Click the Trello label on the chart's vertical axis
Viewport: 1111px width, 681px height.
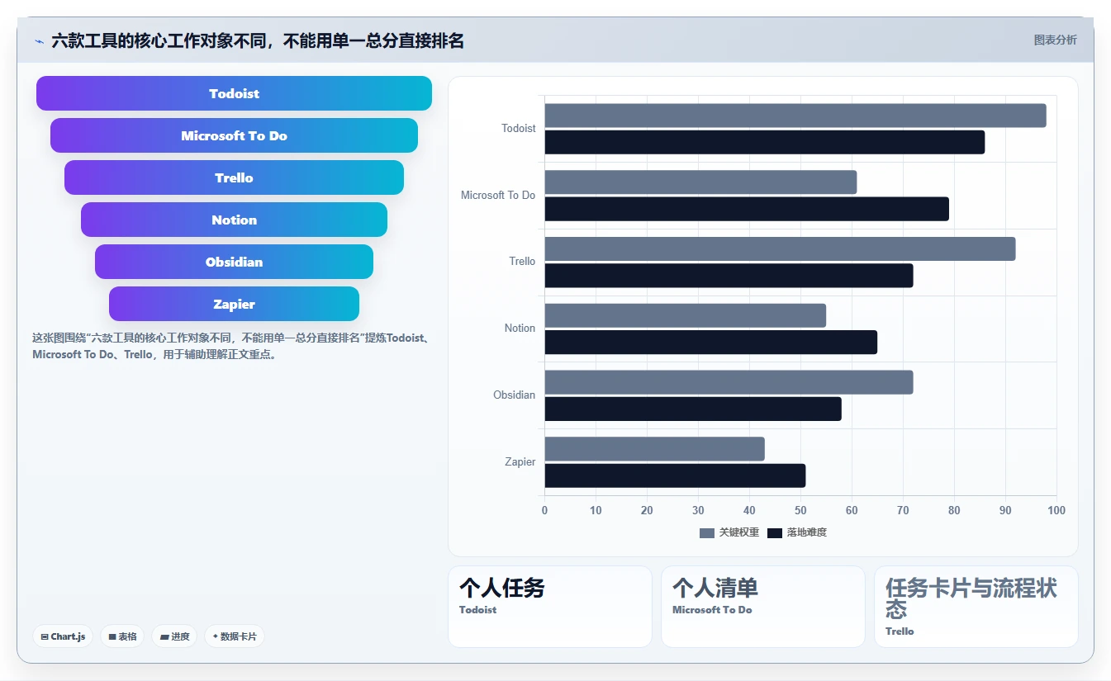pyautogui.click(x=522, y=262)
